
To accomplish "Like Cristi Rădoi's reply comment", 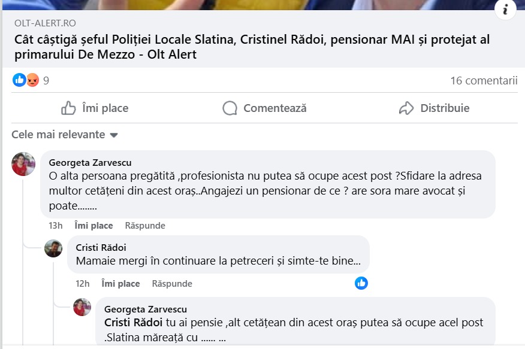I will point(120,284).
